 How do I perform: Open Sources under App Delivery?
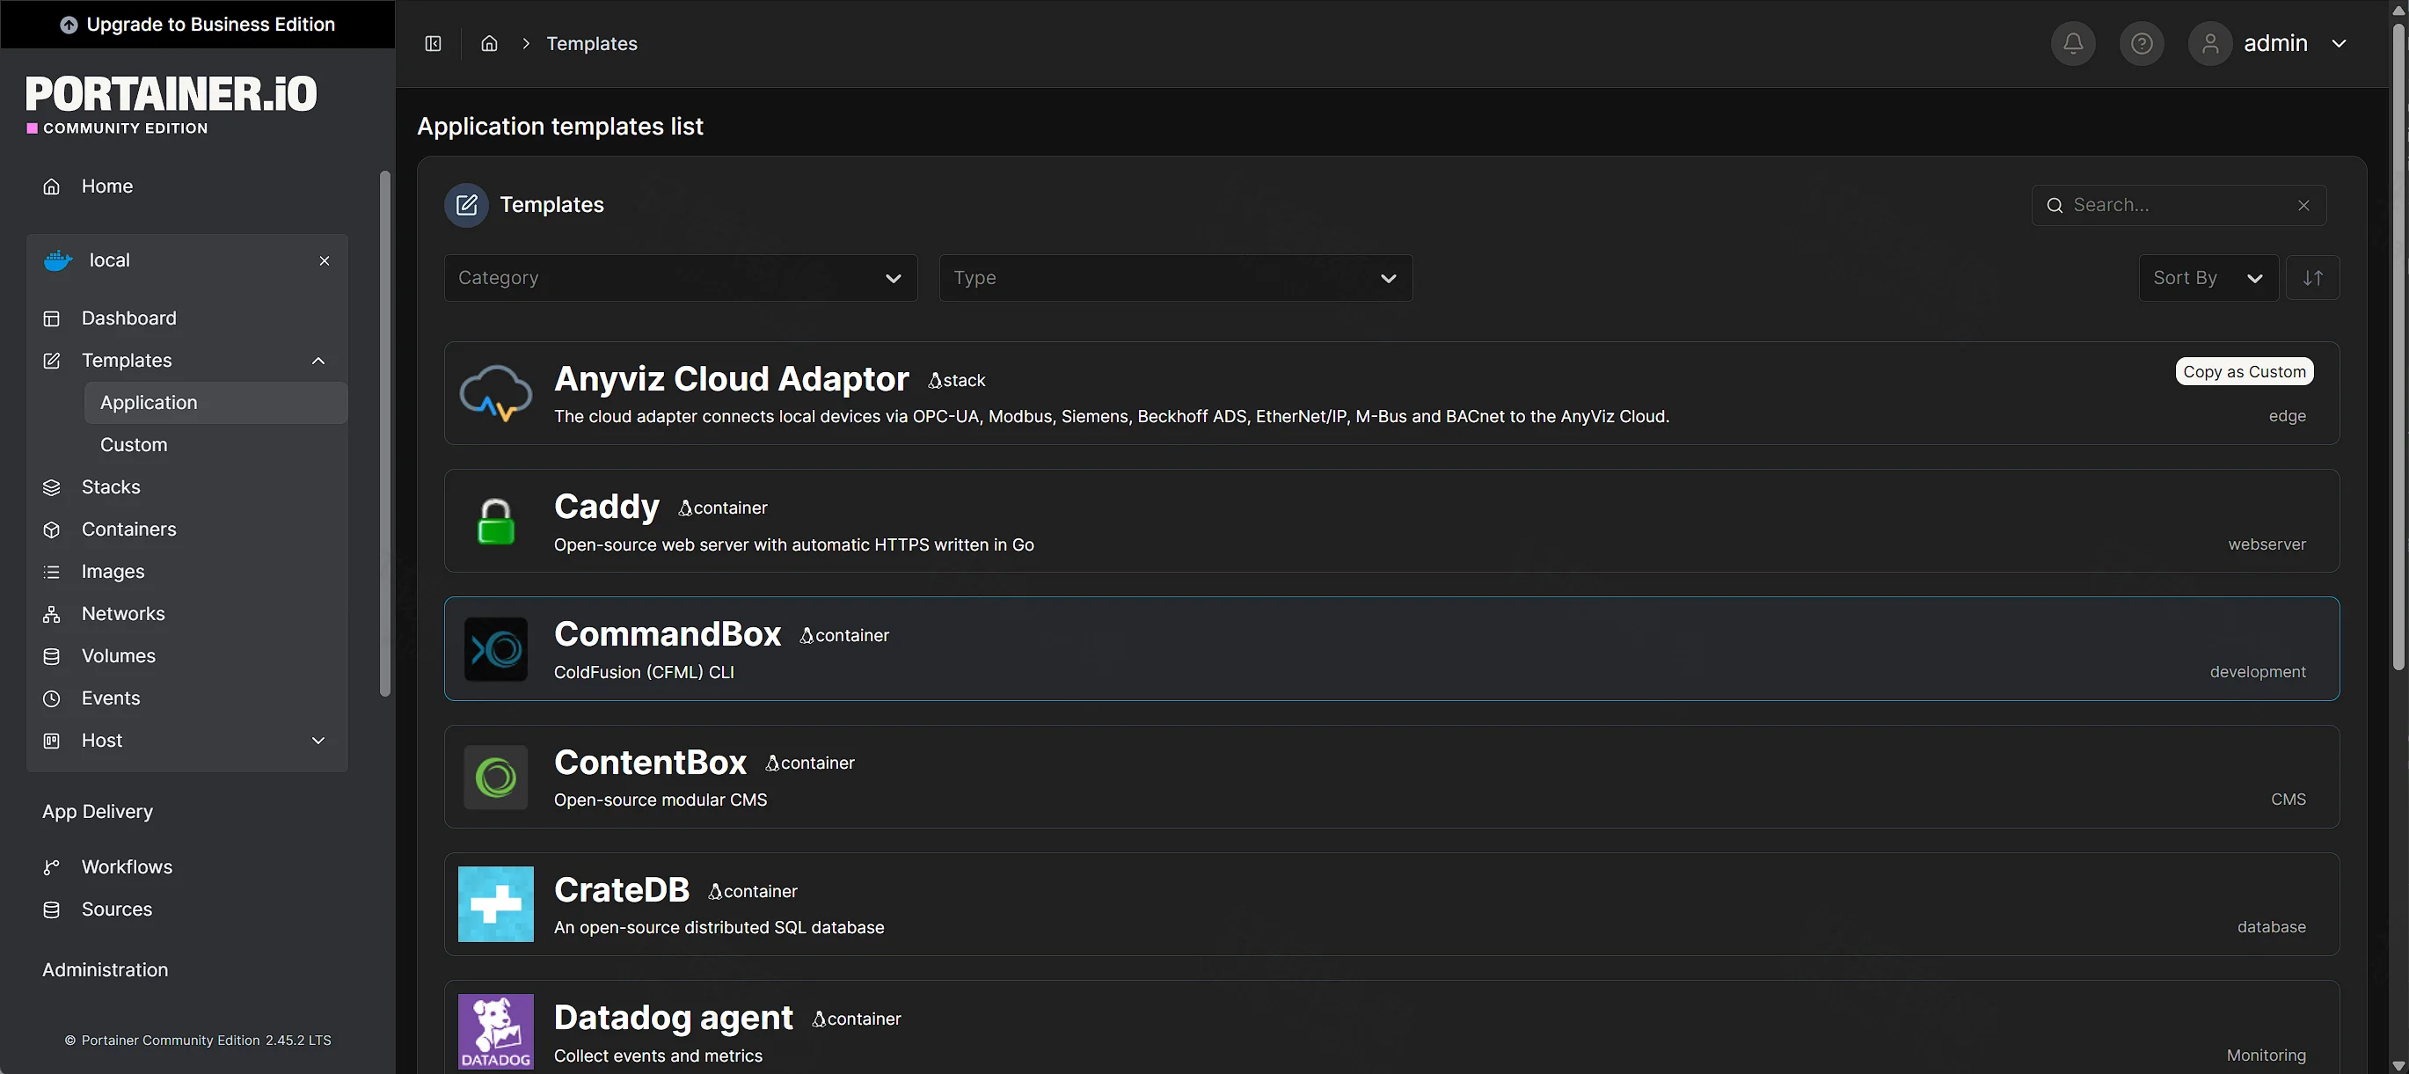[x=187, y=909]
